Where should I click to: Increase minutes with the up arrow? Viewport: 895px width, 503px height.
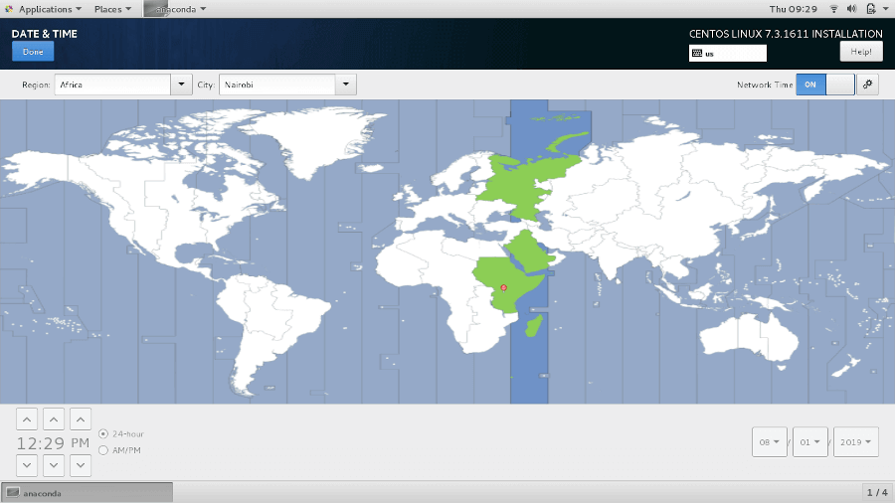coord(54,419)
